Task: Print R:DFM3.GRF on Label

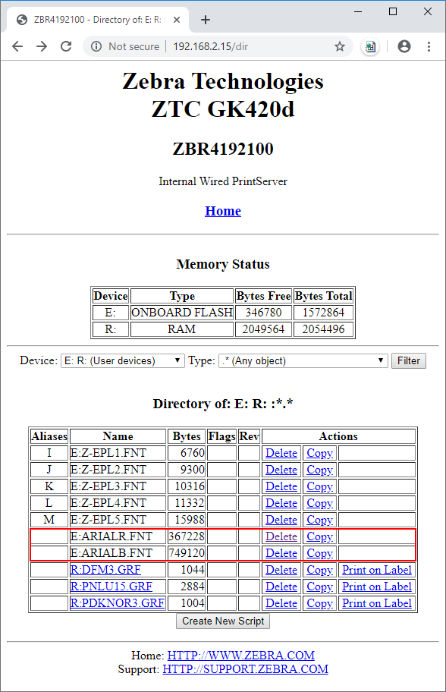Action: pos(377,570)
